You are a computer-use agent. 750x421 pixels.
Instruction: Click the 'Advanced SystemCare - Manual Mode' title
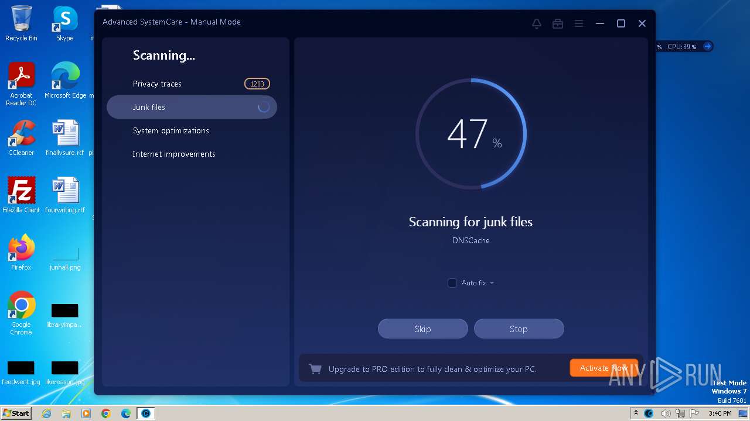[x=172, y=22]
